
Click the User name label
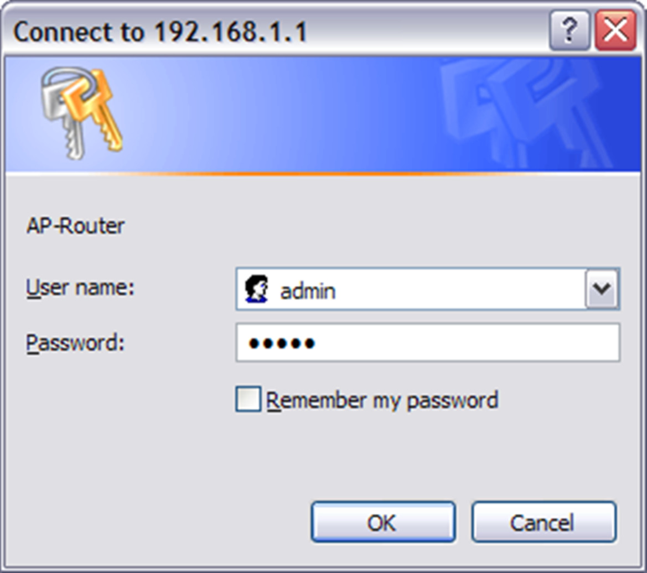pos(80,287)
